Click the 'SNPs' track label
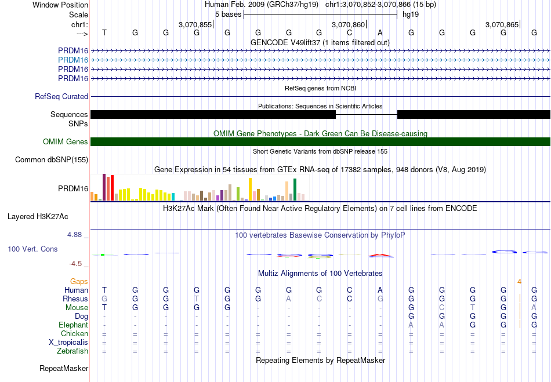The width and height of the screenshot is (551, 382). click(78, 123)
